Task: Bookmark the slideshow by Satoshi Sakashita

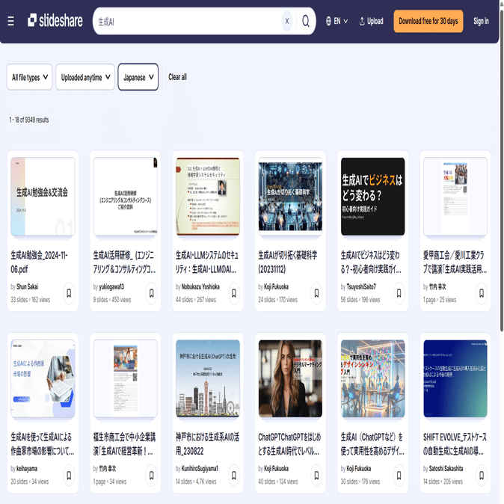Action: click(482, 475)
